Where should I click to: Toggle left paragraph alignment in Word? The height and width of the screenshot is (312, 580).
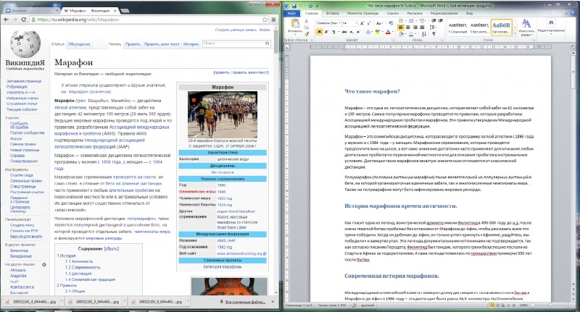[401, 27]
